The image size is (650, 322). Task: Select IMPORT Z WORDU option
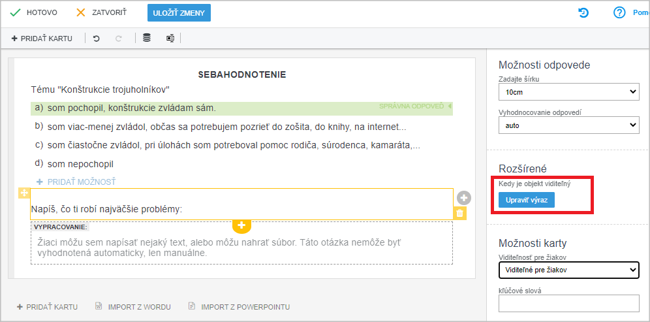(134, 307)
